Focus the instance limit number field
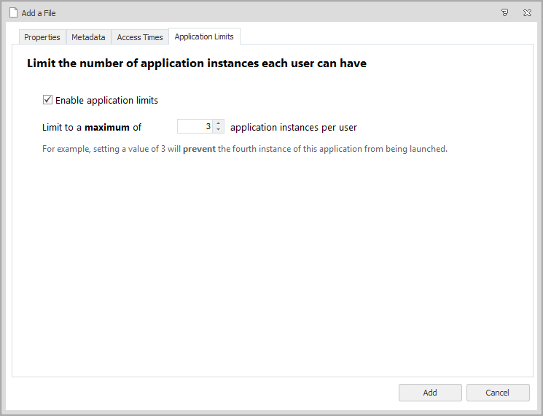The image size is (543, 416). pos(195,127)
